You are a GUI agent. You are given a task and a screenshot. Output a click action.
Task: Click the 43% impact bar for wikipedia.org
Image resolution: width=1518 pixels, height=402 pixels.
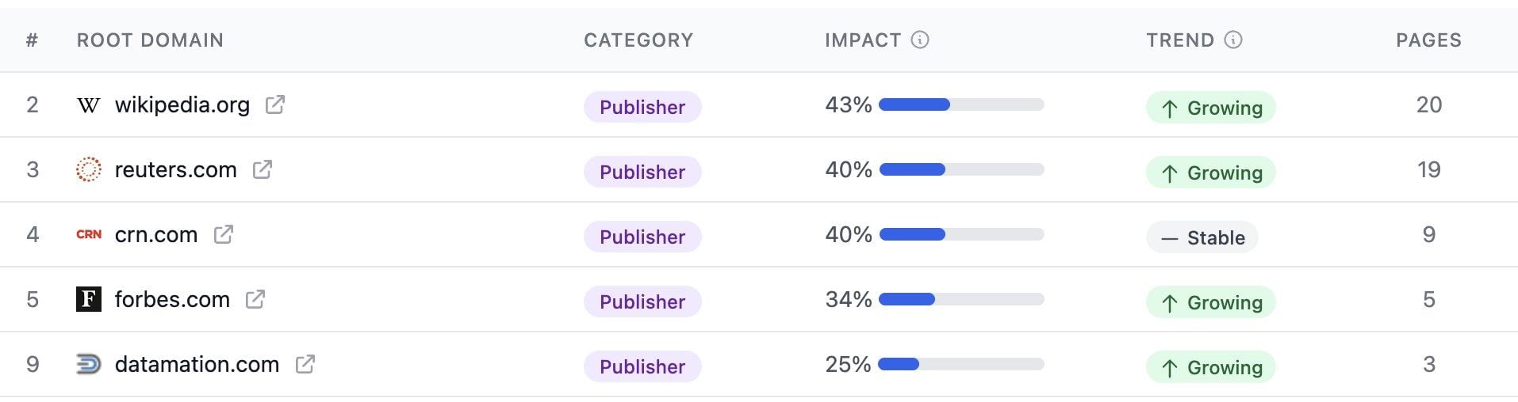tap(961, 104)
